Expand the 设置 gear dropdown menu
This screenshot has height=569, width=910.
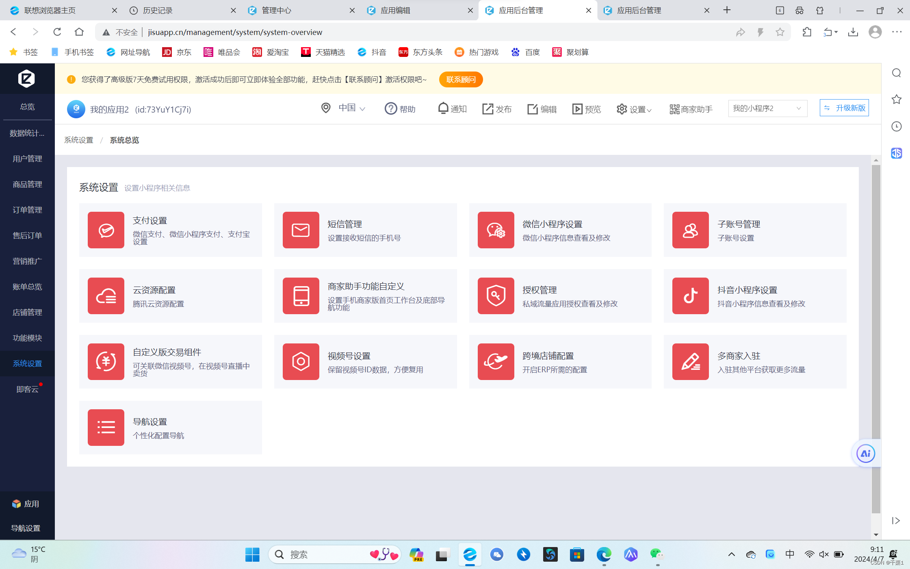pos(634,109)
